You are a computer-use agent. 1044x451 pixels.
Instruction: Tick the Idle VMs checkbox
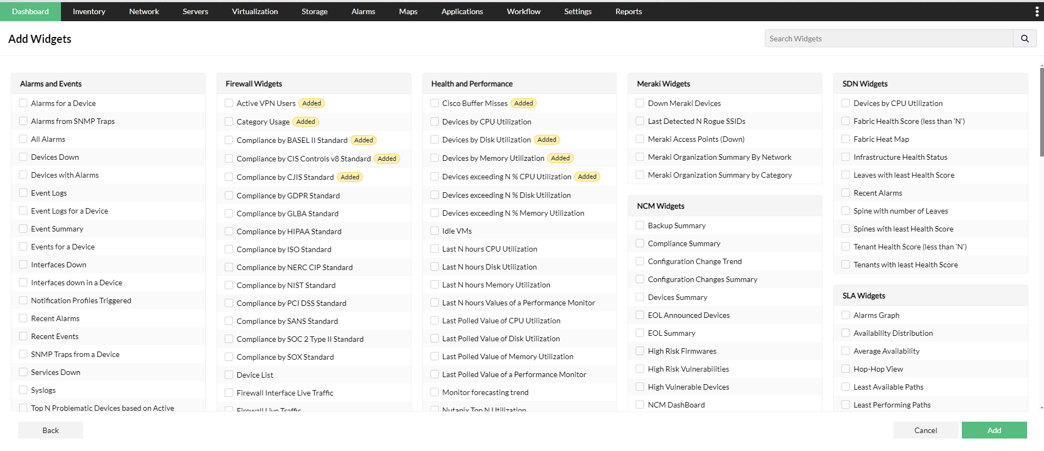coord(434,231)
